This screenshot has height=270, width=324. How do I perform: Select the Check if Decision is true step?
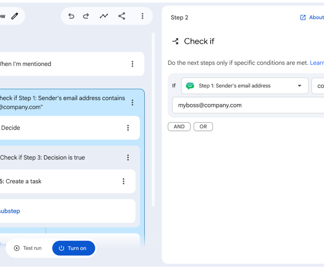click(69, 158)
